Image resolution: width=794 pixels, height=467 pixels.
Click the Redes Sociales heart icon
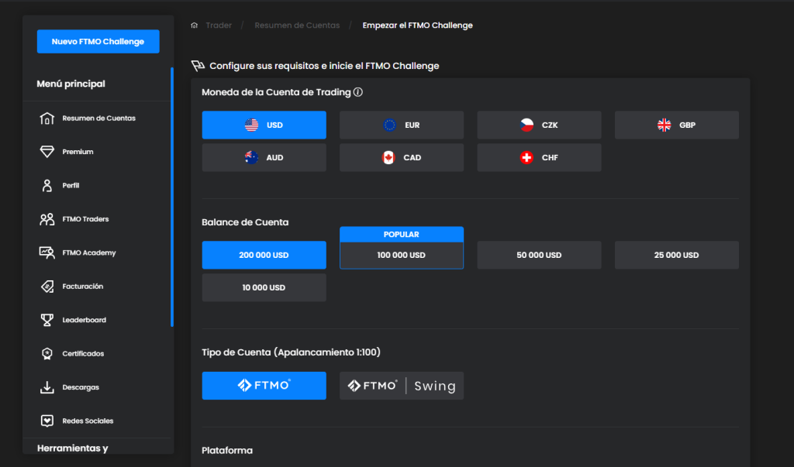[x=47, y=421]
